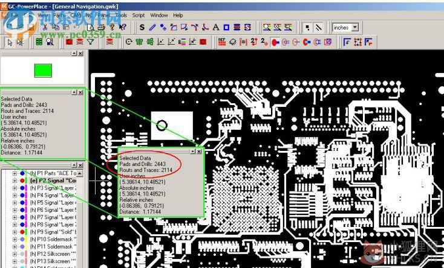Viewport: 444px width, 268px height.
Task: Select the bold S tool icon
Action: [x=142, y=27]
